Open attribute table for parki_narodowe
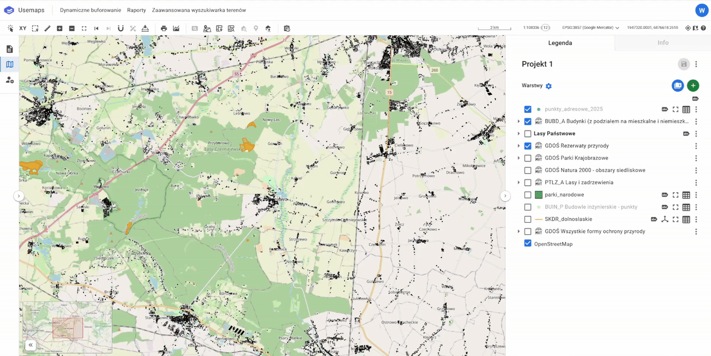This screenshot has width=711, height=356. tap(686, 195)
